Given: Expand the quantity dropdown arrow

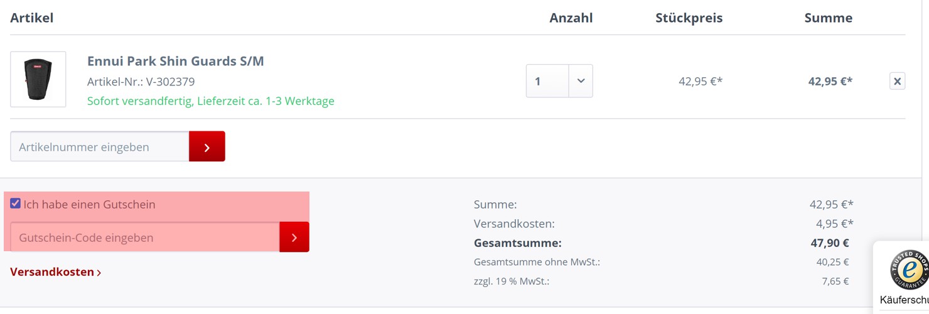Looking at the screenshot, I should [581, 81].
